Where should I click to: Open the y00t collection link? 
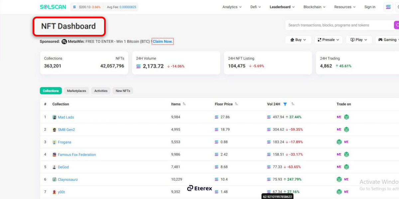(x=62, y=192)
